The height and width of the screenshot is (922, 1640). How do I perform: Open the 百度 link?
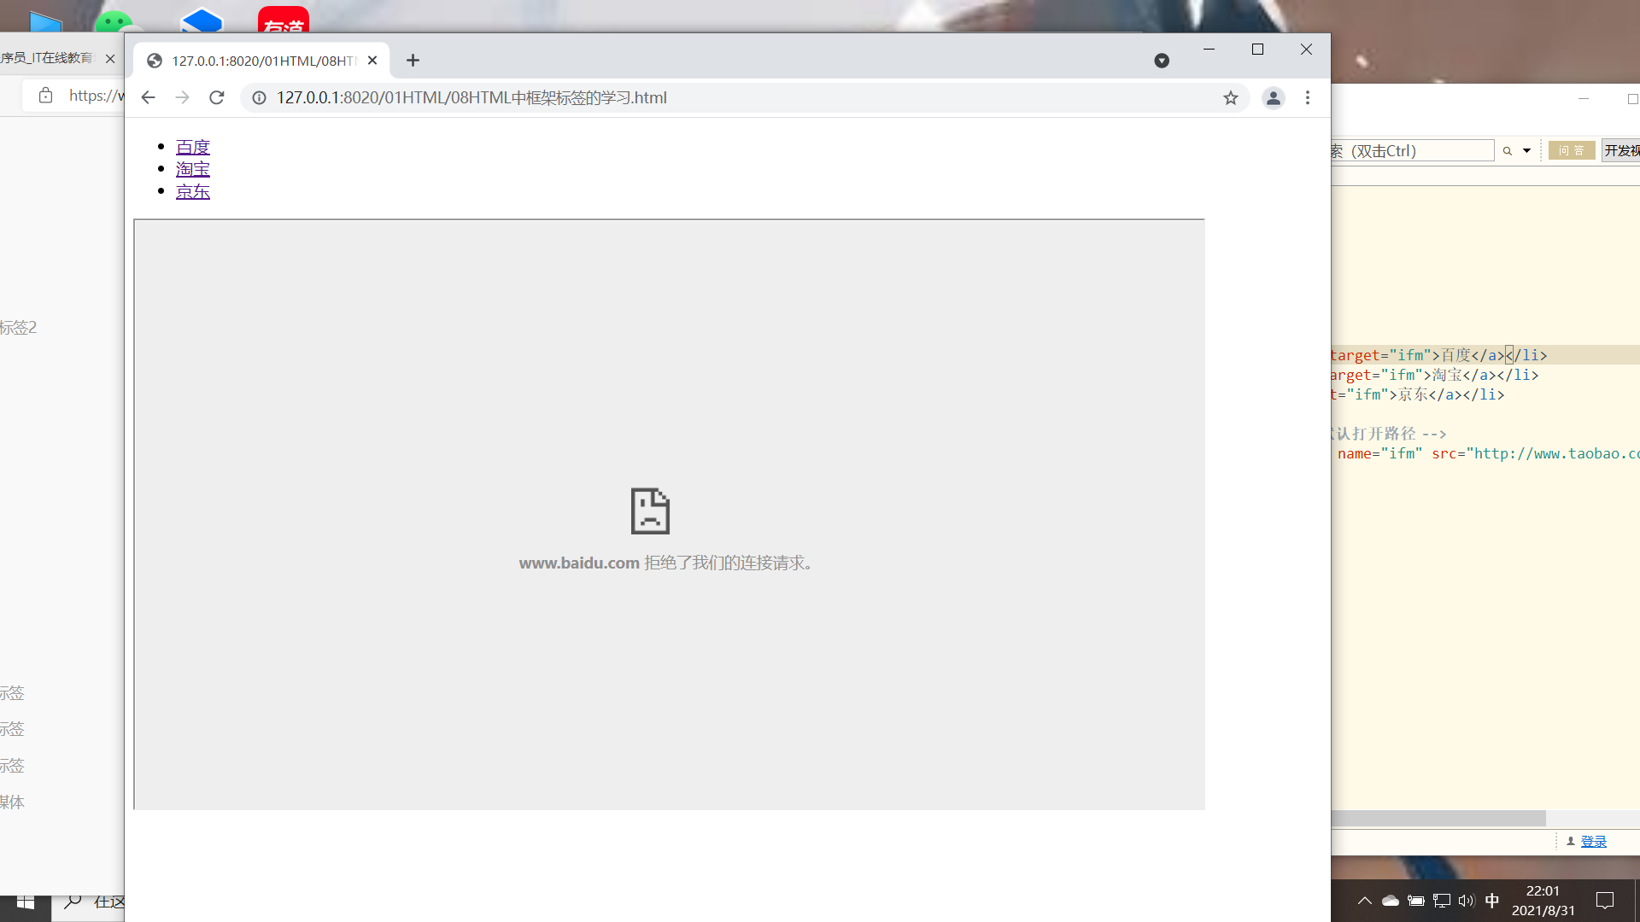(193, 147)
